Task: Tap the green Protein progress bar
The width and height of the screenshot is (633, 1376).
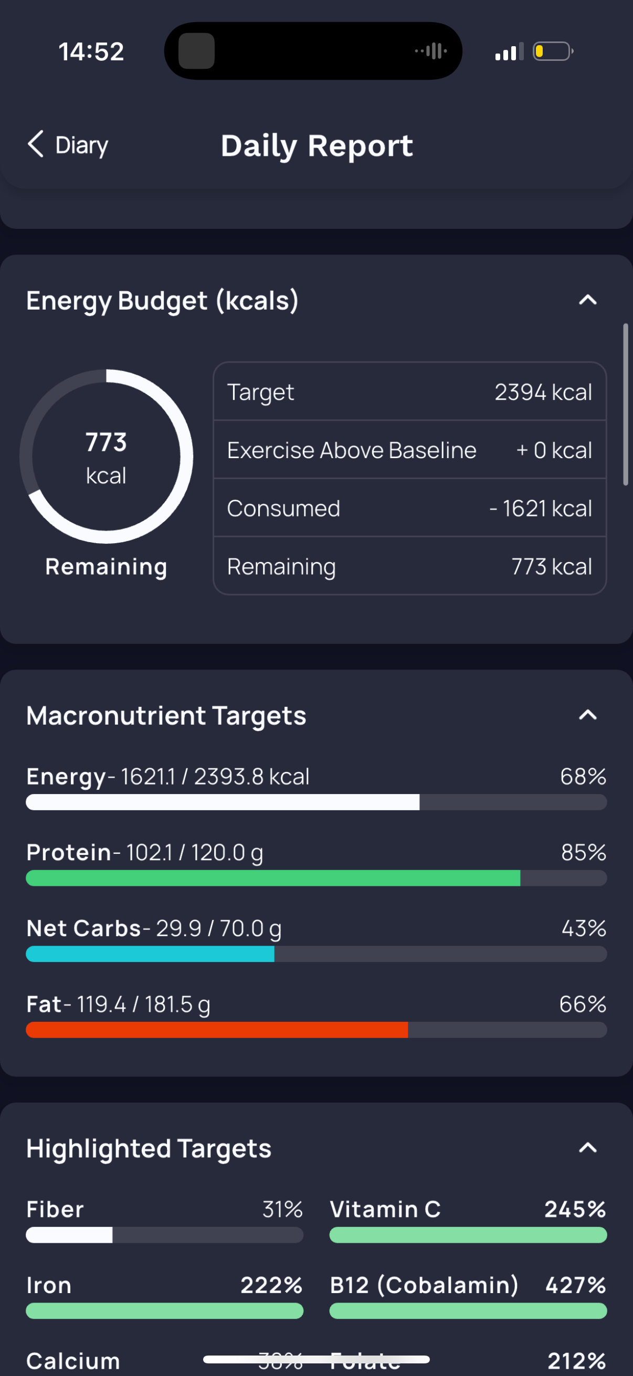Action: point(316,877)
